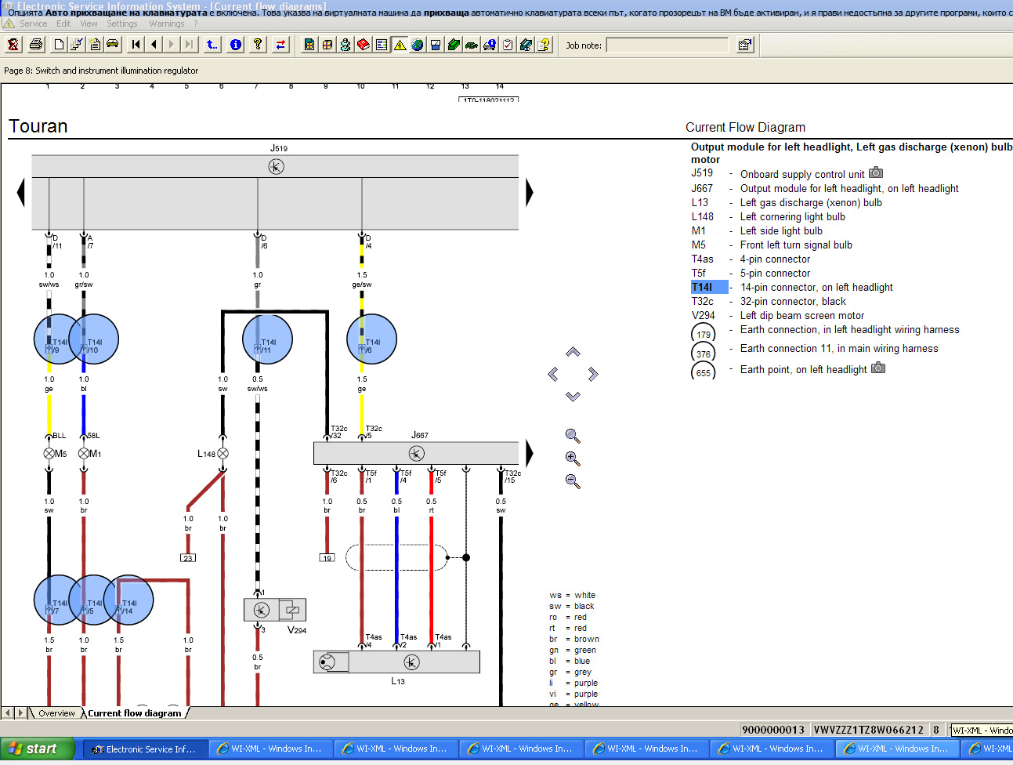Click earth point circle 655
The image size is (1013, 765).
(x=704, y=372)
